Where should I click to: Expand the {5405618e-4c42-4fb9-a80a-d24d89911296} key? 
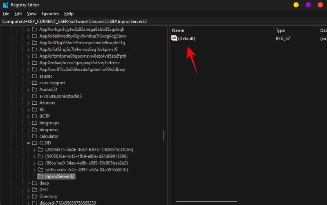click(x=34, y=157)
